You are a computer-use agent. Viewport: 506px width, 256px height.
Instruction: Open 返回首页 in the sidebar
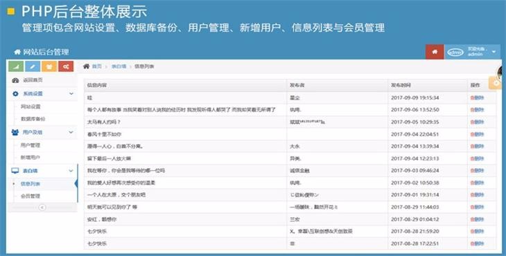pos(33,80)
